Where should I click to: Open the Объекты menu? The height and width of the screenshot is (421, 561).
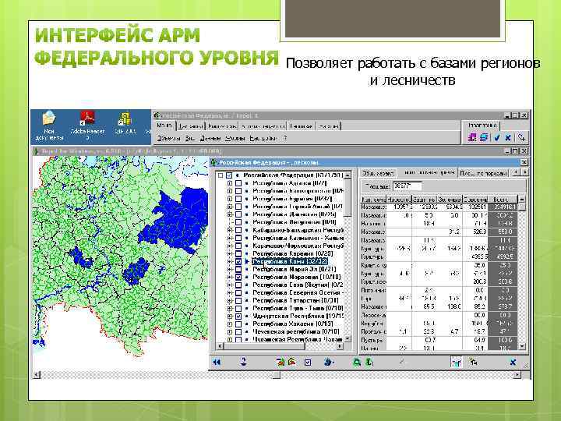(168, 138)
